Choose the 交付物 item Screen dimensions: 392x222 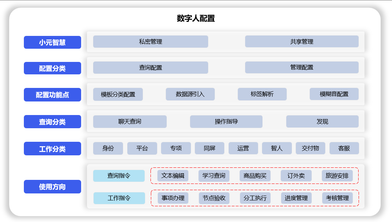click(x=311, y=148)
